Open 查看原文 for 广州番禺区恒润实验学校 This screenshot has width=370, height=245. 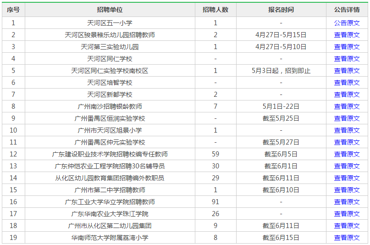coord(347,118)
